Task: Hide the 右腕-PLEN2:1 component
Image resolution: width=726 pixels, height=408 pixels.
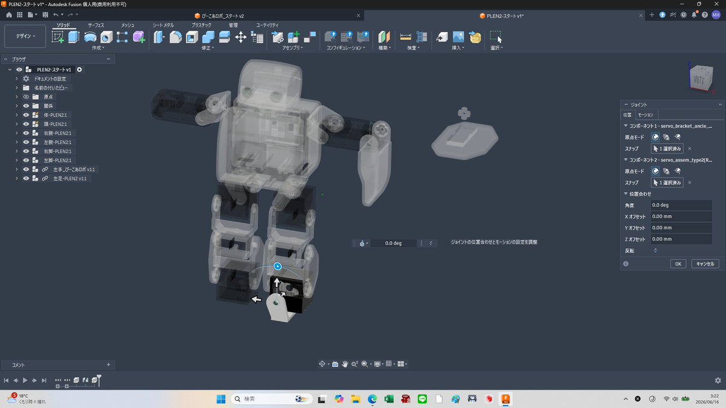Action: point(26,133)
